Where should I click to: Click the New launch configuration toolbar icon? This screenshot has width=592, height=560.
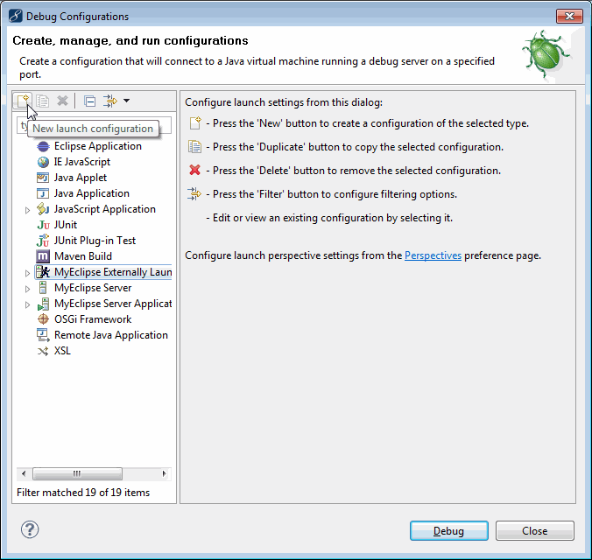pos(24,101)
